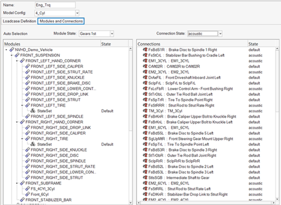Click the TM_3Cyl connection icon
The image size is (281, 205).
click(146, 111)
